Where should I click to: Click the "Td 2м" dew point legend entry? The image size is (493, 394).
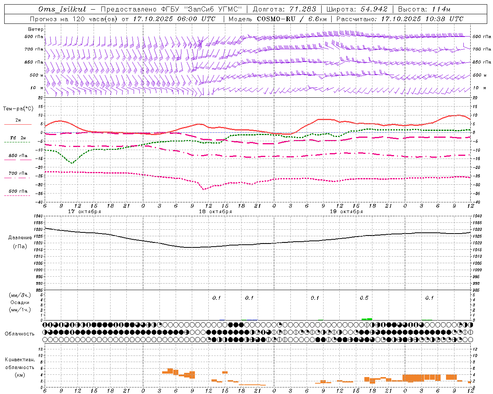coord(18,138)
